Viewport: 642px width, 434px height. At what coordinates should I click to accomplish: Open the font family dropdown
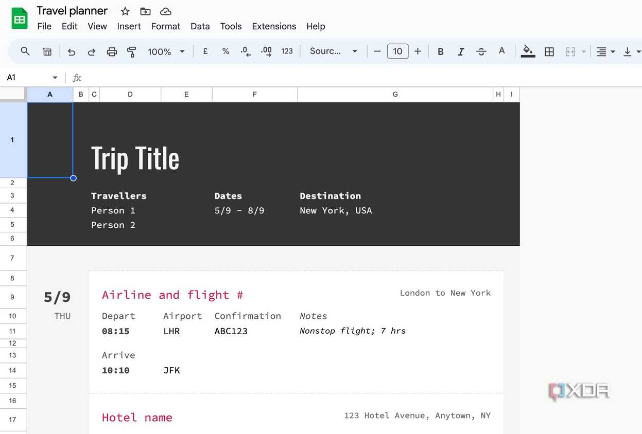pyautogui.click(x=333, y=51)
